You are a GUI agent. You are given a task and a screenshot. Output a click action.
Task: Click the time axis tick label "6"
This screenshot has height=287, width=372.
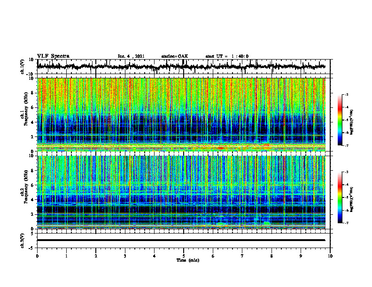point(213,256)
